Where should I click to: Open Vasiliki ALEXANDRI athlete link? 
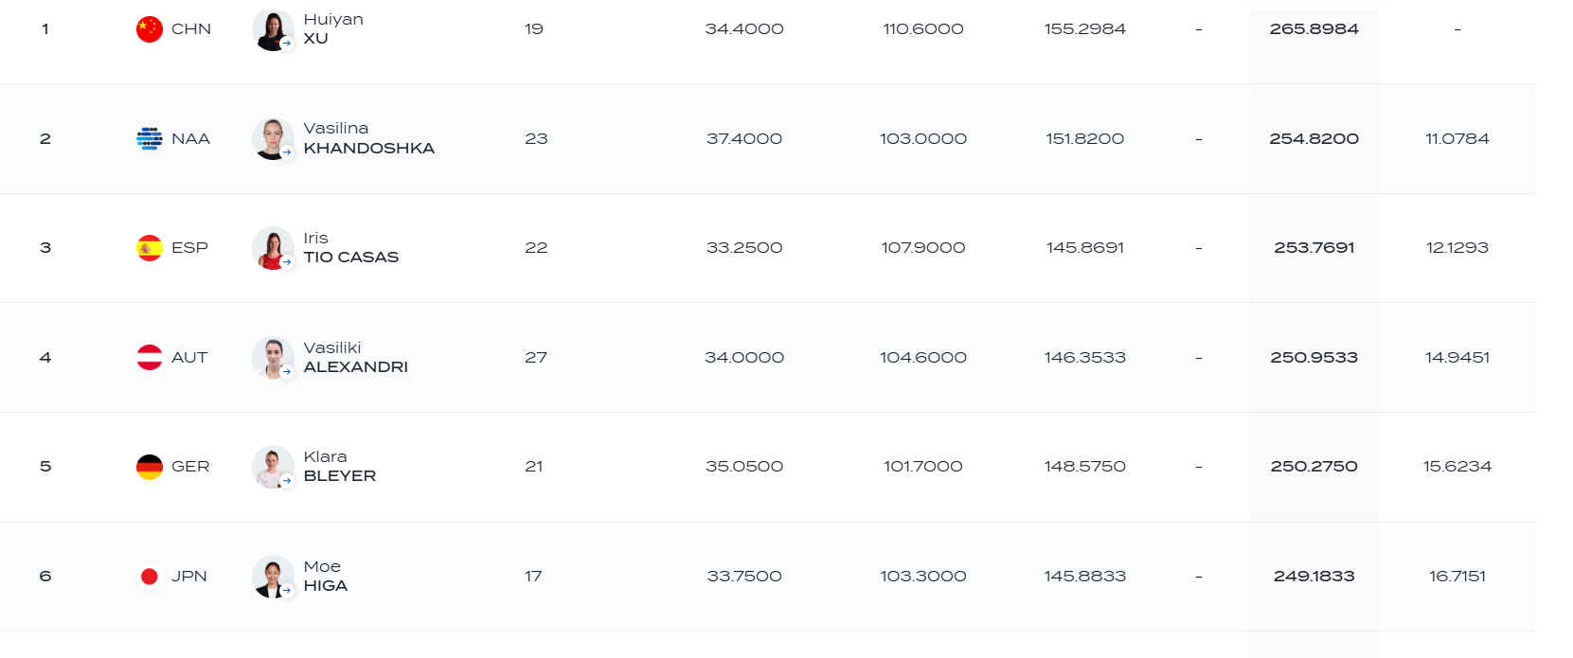tap(356, 357)
